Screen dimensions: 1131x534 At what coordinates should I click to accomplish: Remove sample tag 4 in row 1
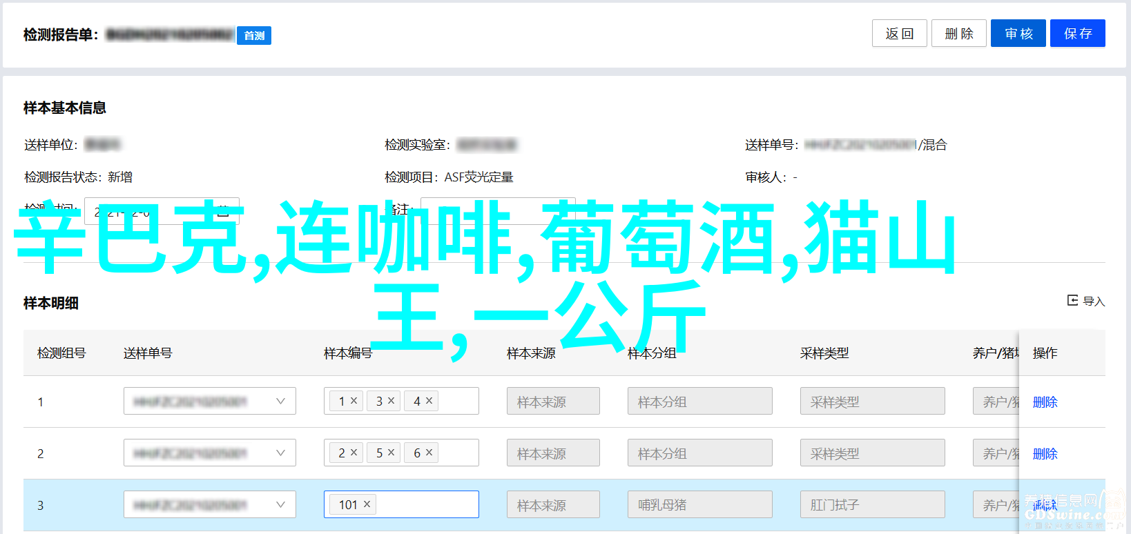tap(429, 400)
